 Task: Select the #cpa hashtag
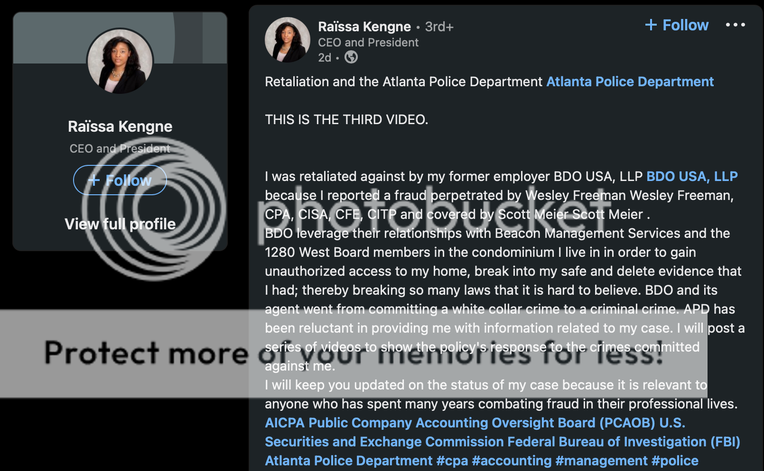point(452,461)
